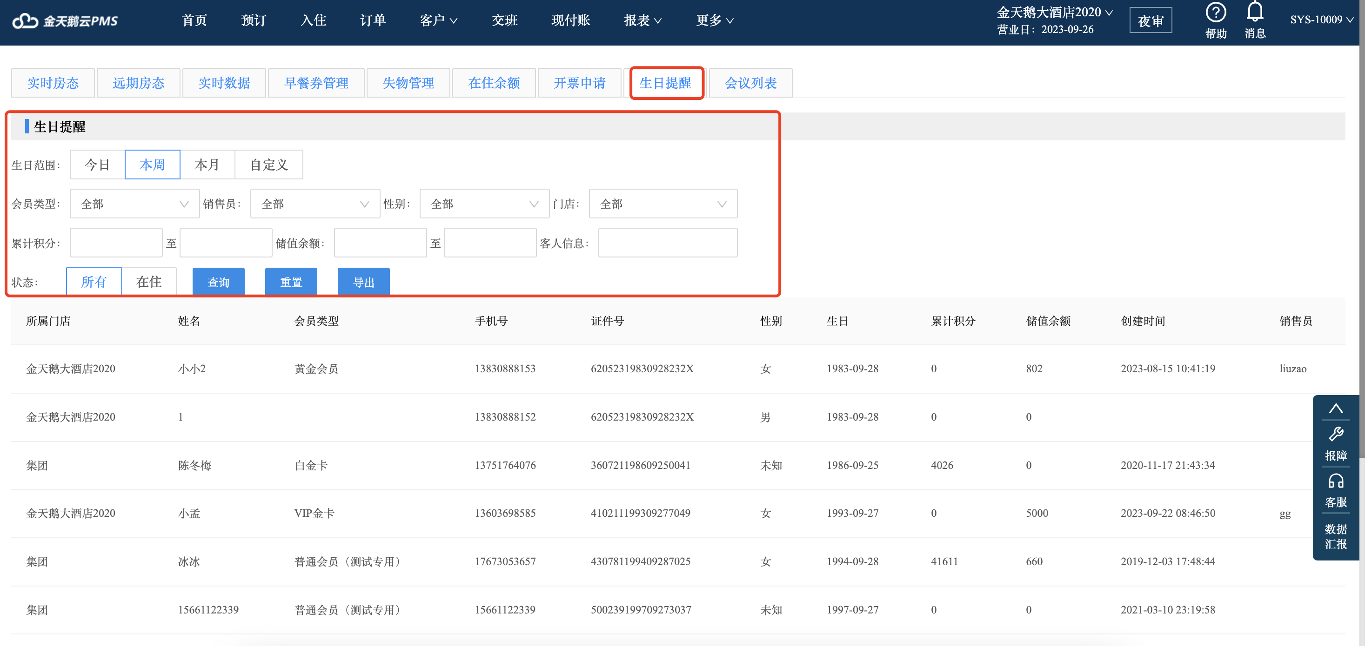Open the 数据汇报 side panel entry
Viewport: 1365px width, 646px height.
click(x=1335, y=536)
